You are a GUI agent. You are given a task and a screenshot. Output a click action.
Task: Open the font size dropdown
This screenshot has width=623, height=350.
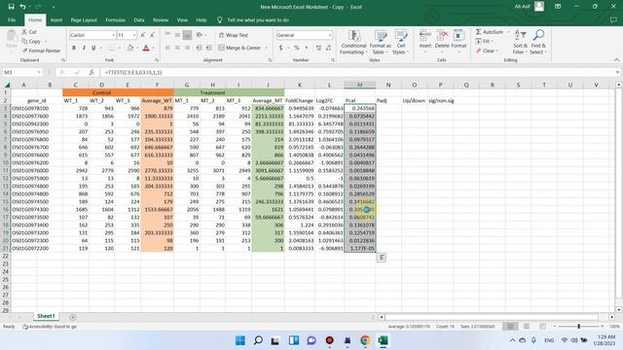[x=134, y=35]
